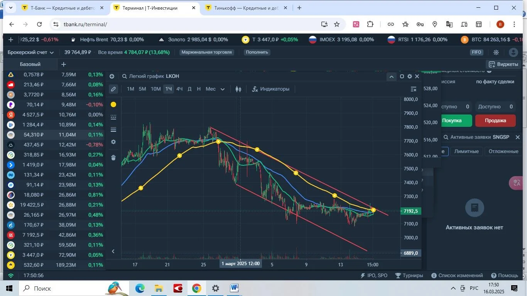
Task: Open the dotted line style tool
Action: point(113,117)
